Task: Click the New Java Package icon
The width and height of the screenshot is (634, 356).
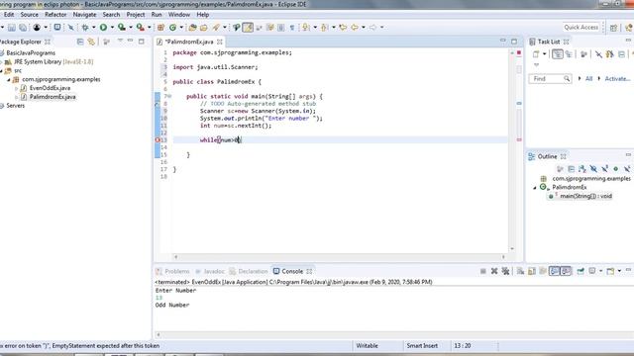Action: point(160,27)
